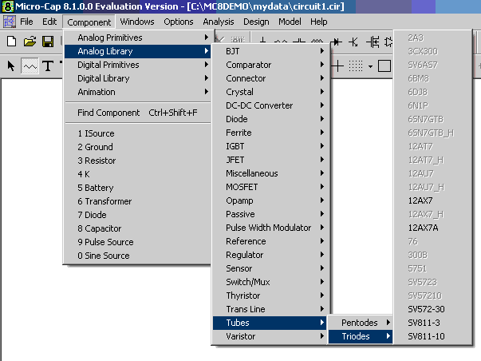Open the Regulator category
This screenshot has width=481, height=361.
[271, 255]
